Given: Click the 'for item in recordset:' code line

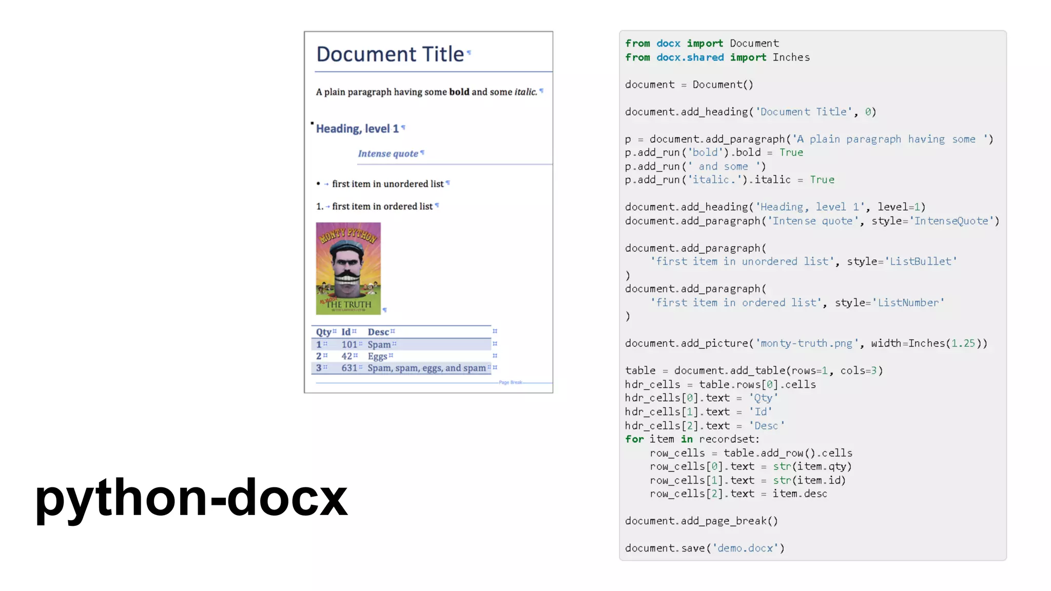Looking at the screenshot, I should click(692, 439).
